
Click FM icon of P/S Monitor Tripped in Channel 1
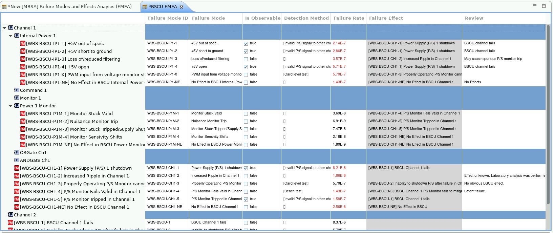17,199
